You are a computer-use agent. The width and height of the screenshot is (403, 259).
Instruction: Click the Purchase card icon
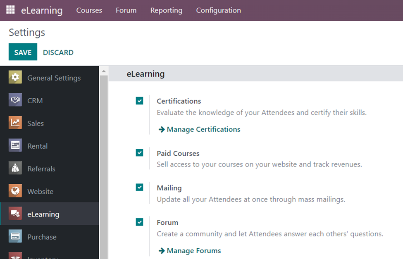click(x=15, y=237)
